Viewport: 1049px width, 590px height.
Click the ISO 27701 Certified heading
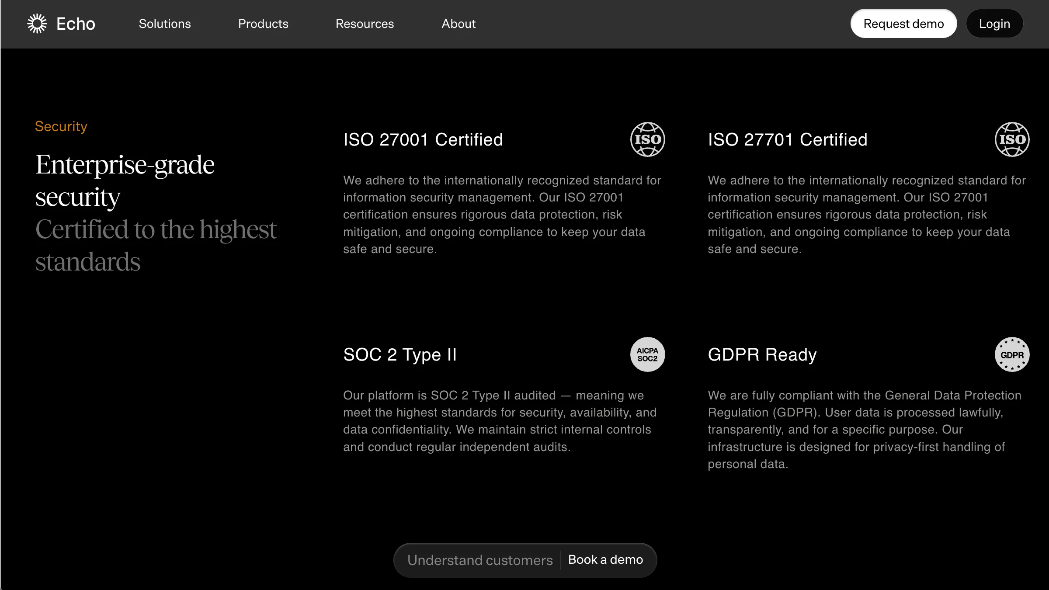pyautogui.click(x=787, y=140)
